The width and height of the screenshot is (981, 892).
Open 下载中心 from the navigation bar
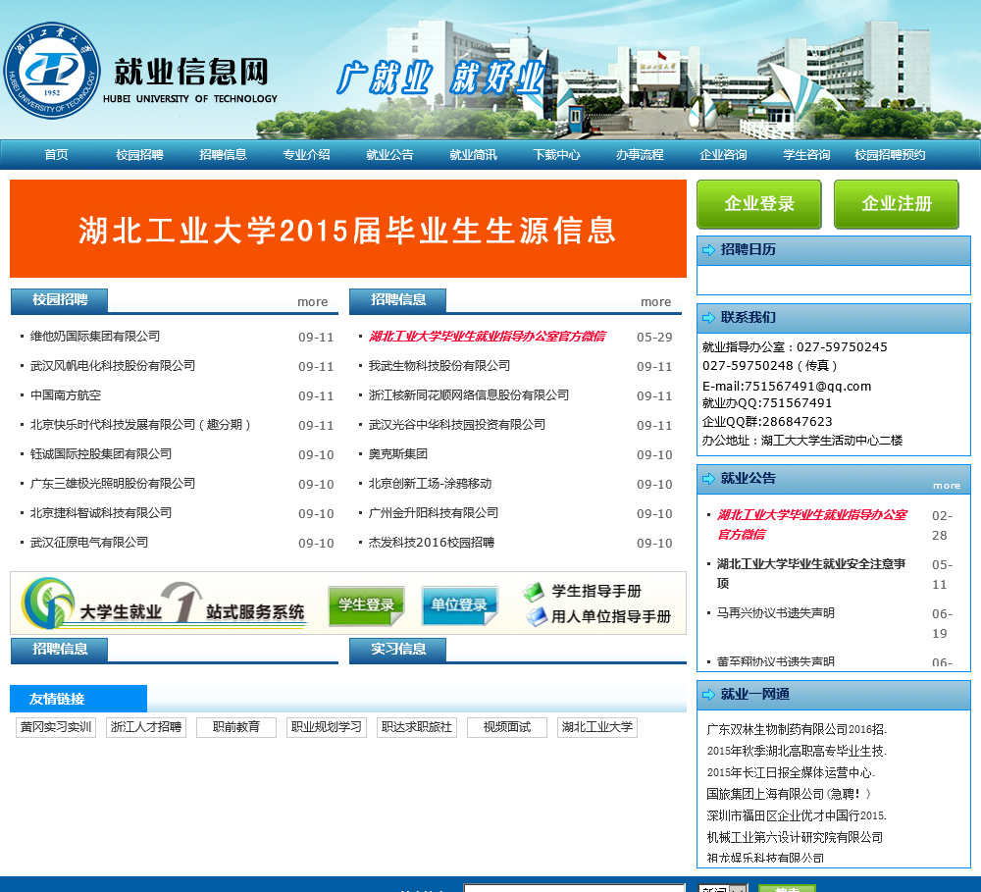tap(557, 155)
